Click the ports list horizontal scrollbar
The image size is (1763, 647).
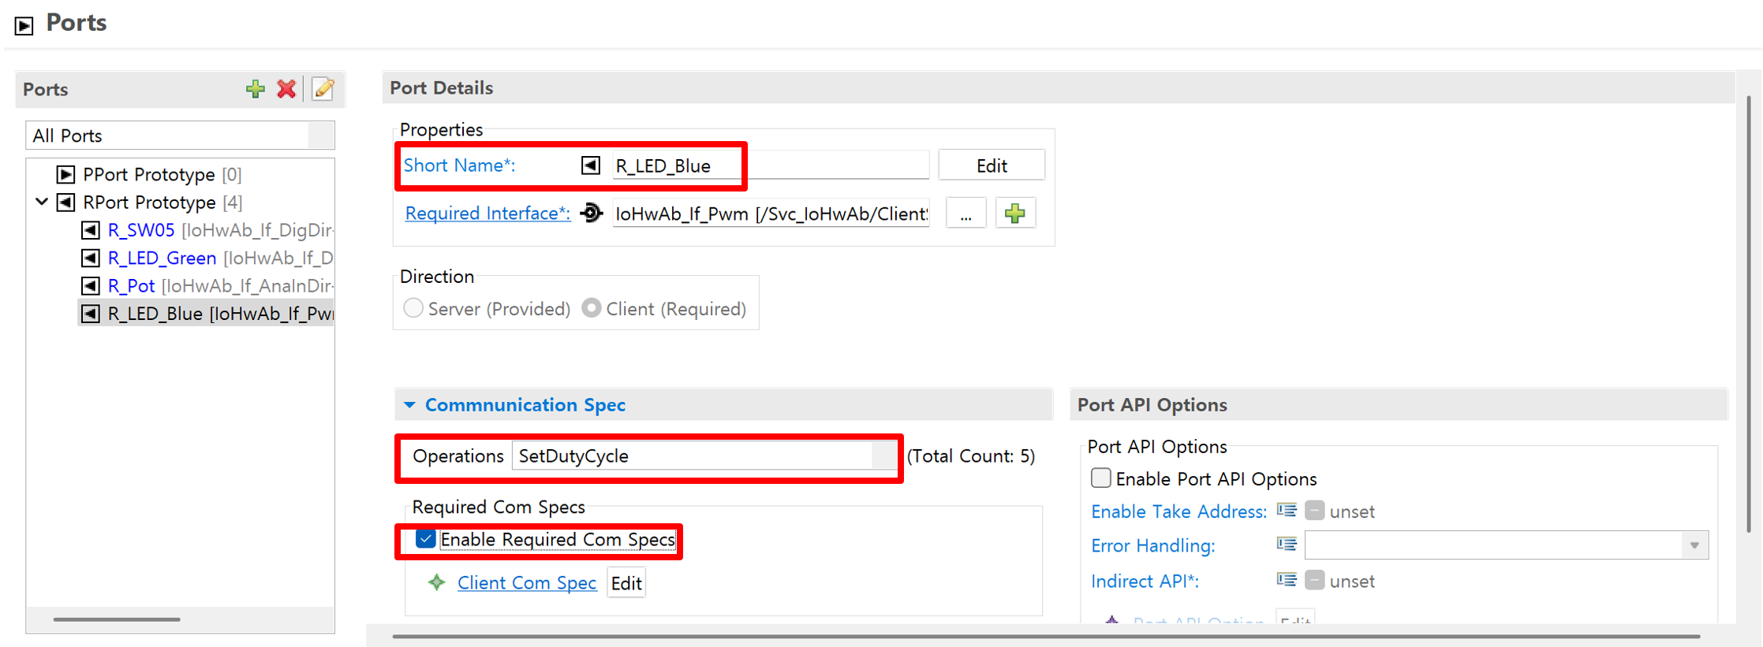click(117, 619)
